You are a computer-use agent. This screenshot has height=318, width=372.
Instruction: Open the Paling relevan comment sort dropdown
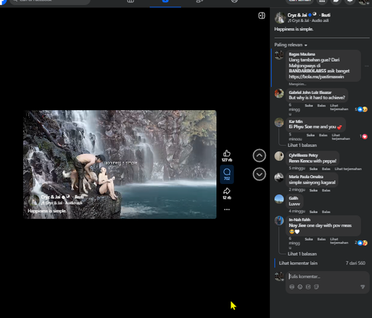click(x=291, y=45)
